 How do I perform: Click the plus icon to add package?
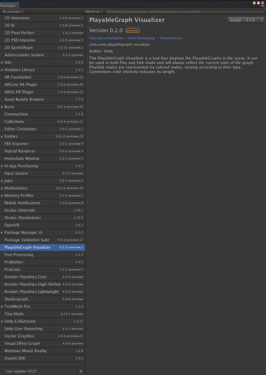81,371
